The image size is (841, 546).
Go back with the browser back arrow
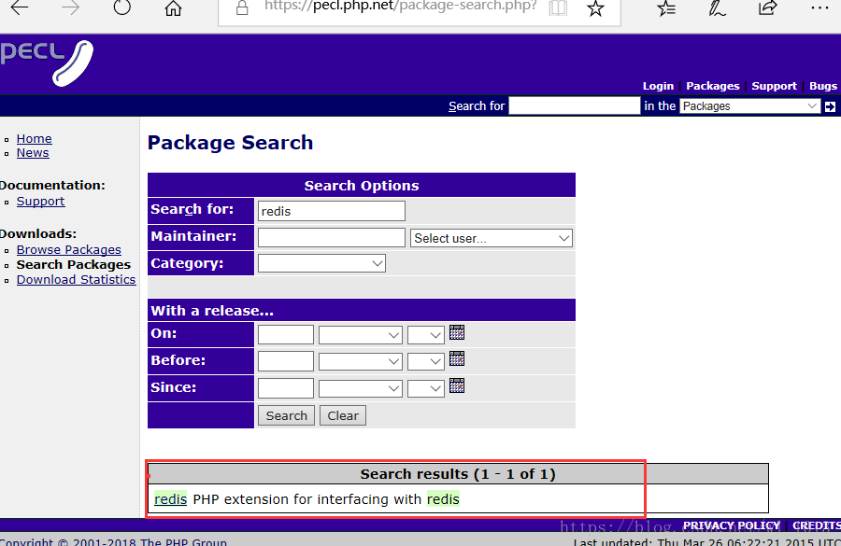20,7
